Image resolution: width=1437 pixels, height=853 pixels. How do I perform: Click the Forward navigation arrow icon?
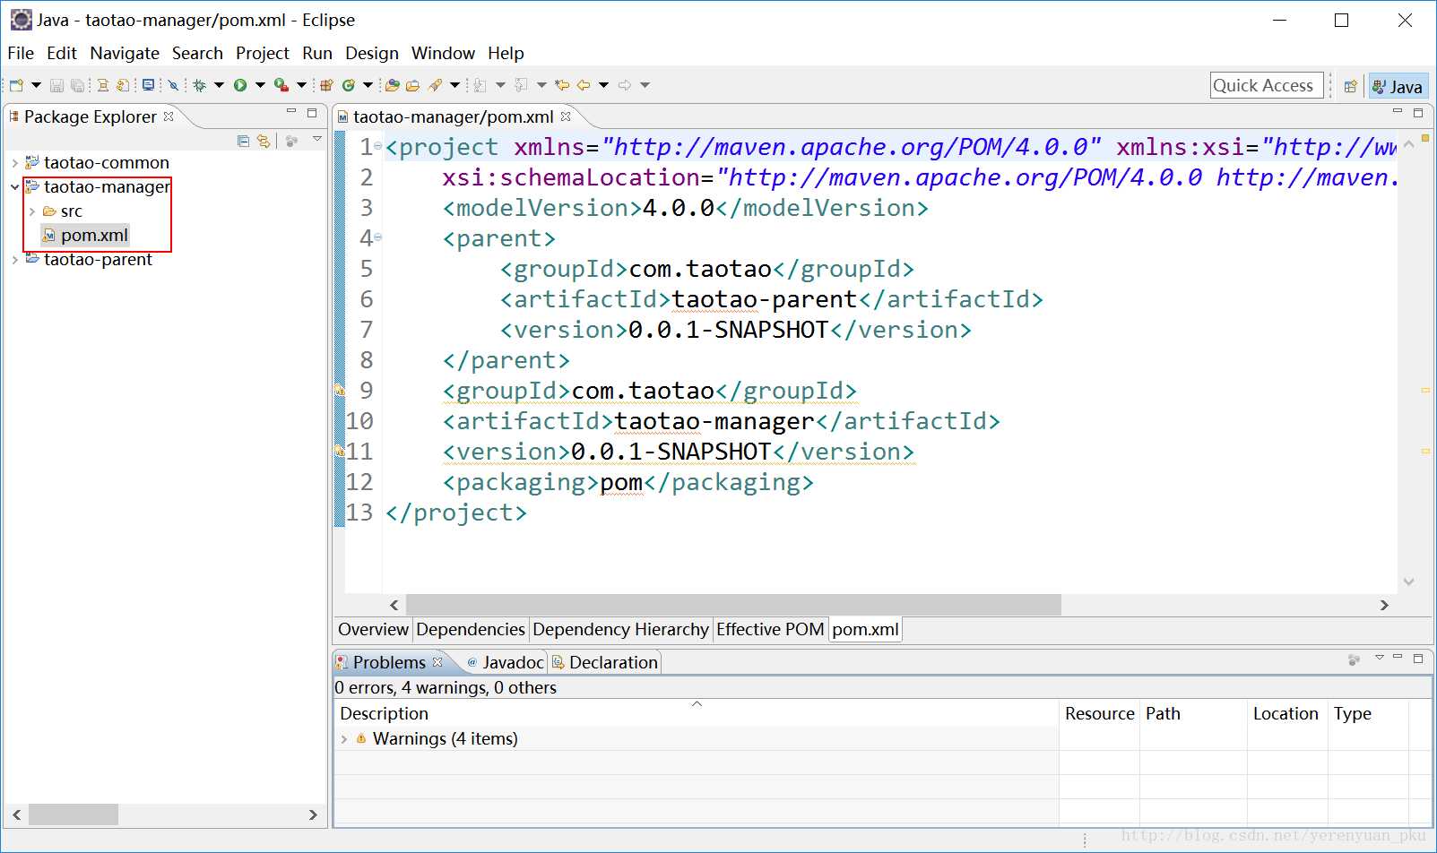(625, 85)
